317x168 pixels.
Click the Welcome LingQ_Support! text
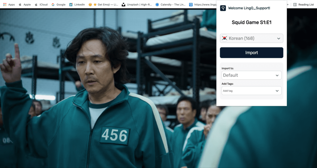click(249, 8)
